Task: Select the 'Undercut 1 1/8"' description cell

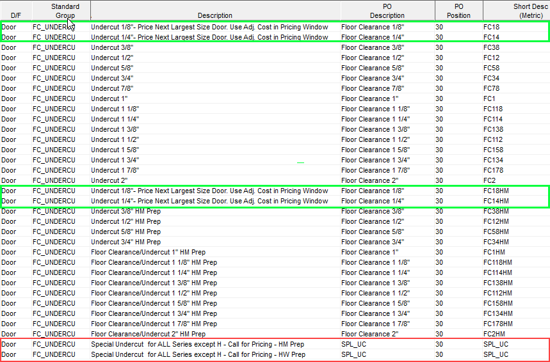Action: click(215, 109)
